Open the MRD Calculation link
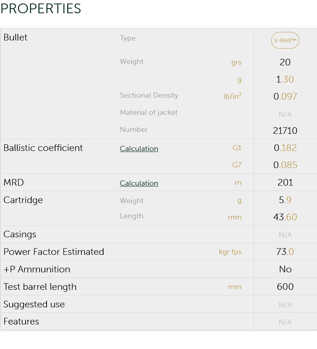317x349 pixels. point(139,183)
